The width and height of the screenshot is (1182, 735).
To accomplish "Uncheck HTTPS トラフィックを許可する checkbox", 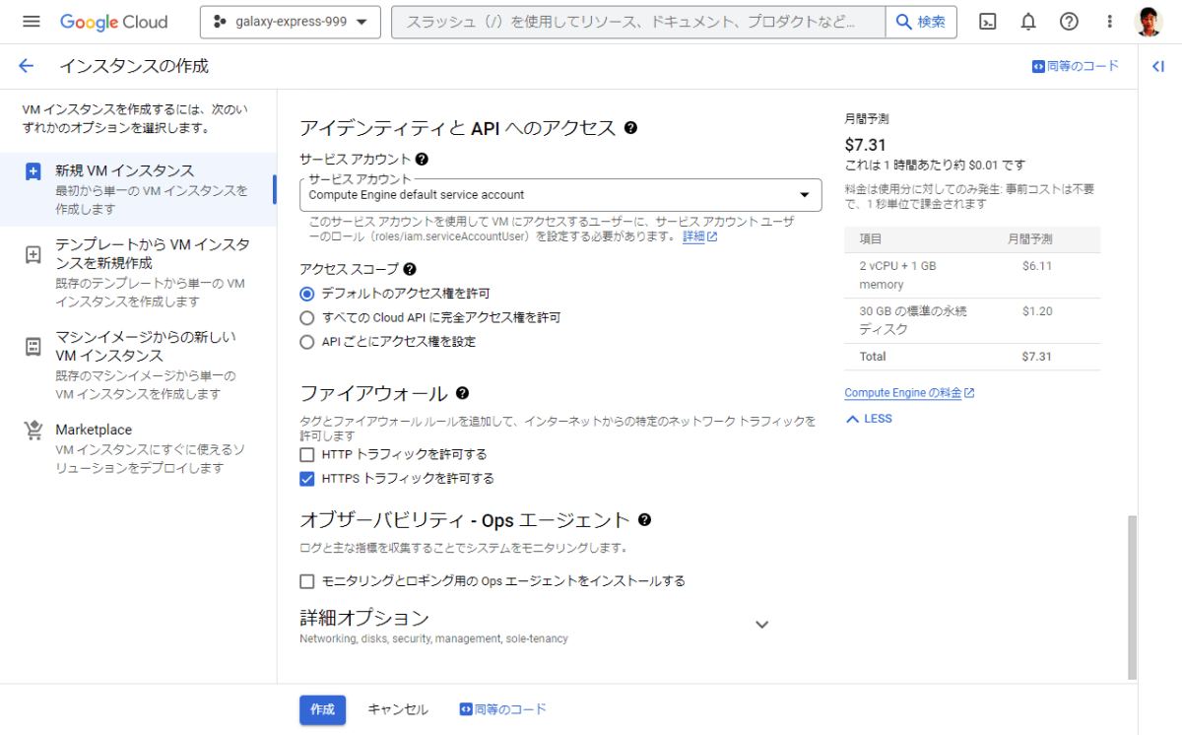I will (307, 478).
